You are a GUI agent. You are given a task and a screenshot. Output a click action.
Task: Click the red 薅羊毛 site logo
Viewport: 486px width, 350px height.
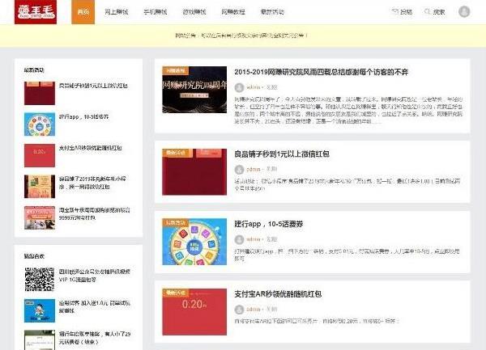point(36,12)
